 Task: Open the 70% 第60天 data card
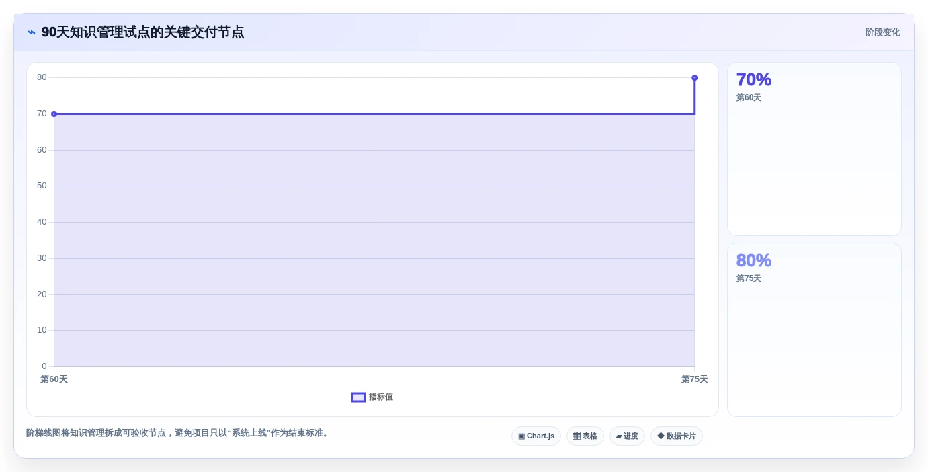click(x=814, y=149)
